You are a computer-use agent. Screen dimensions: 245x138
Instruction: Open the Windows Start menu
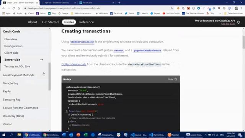[4, 135]
